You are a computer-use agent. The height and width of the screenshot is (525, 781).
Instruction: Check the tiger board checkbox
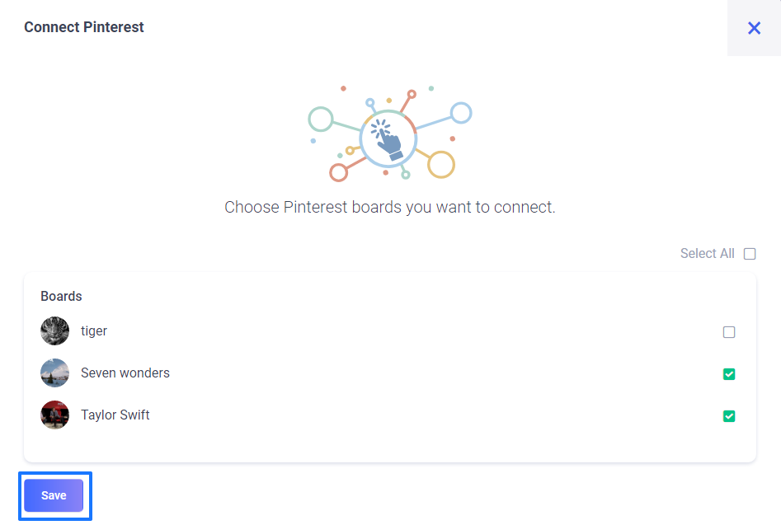tap(729, 332)
